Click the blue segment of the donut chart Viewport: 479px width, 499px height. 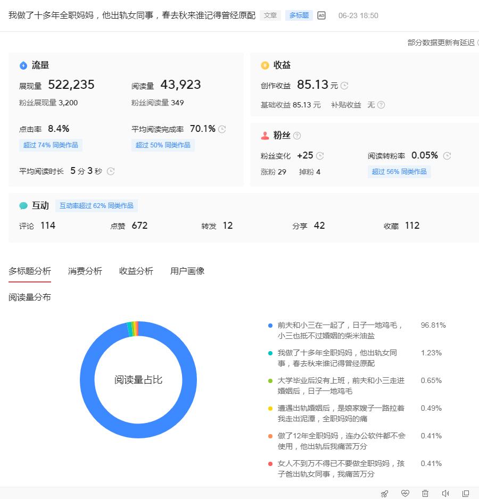pyautogui.click(x=138, y=431)
